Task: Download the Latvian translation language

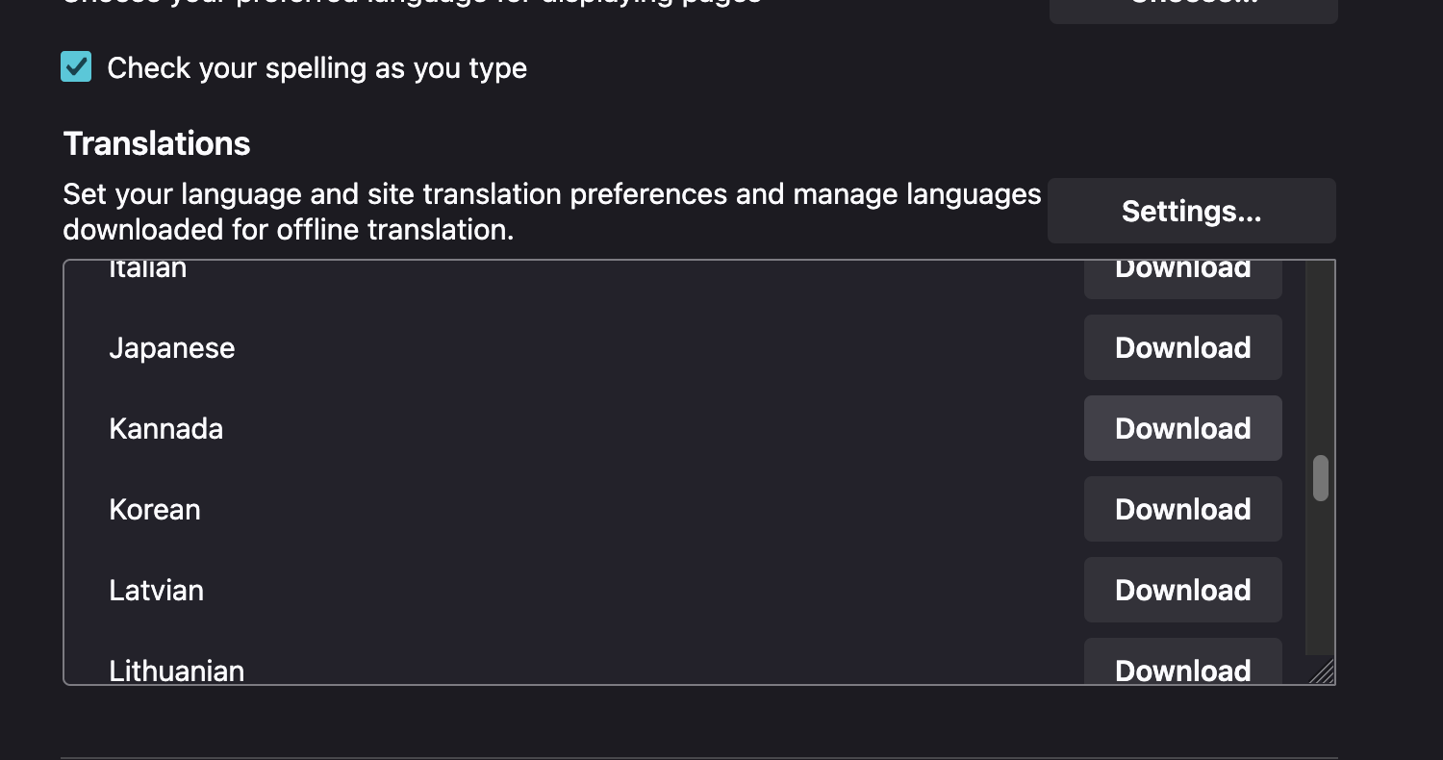Action: point(1182,590)
